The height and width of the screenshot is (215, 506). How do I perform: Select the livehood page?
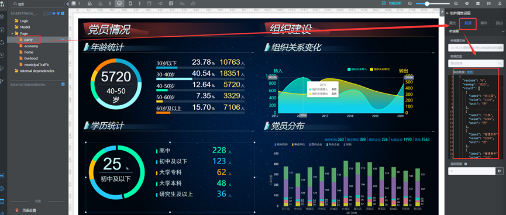tap(31, 58)
